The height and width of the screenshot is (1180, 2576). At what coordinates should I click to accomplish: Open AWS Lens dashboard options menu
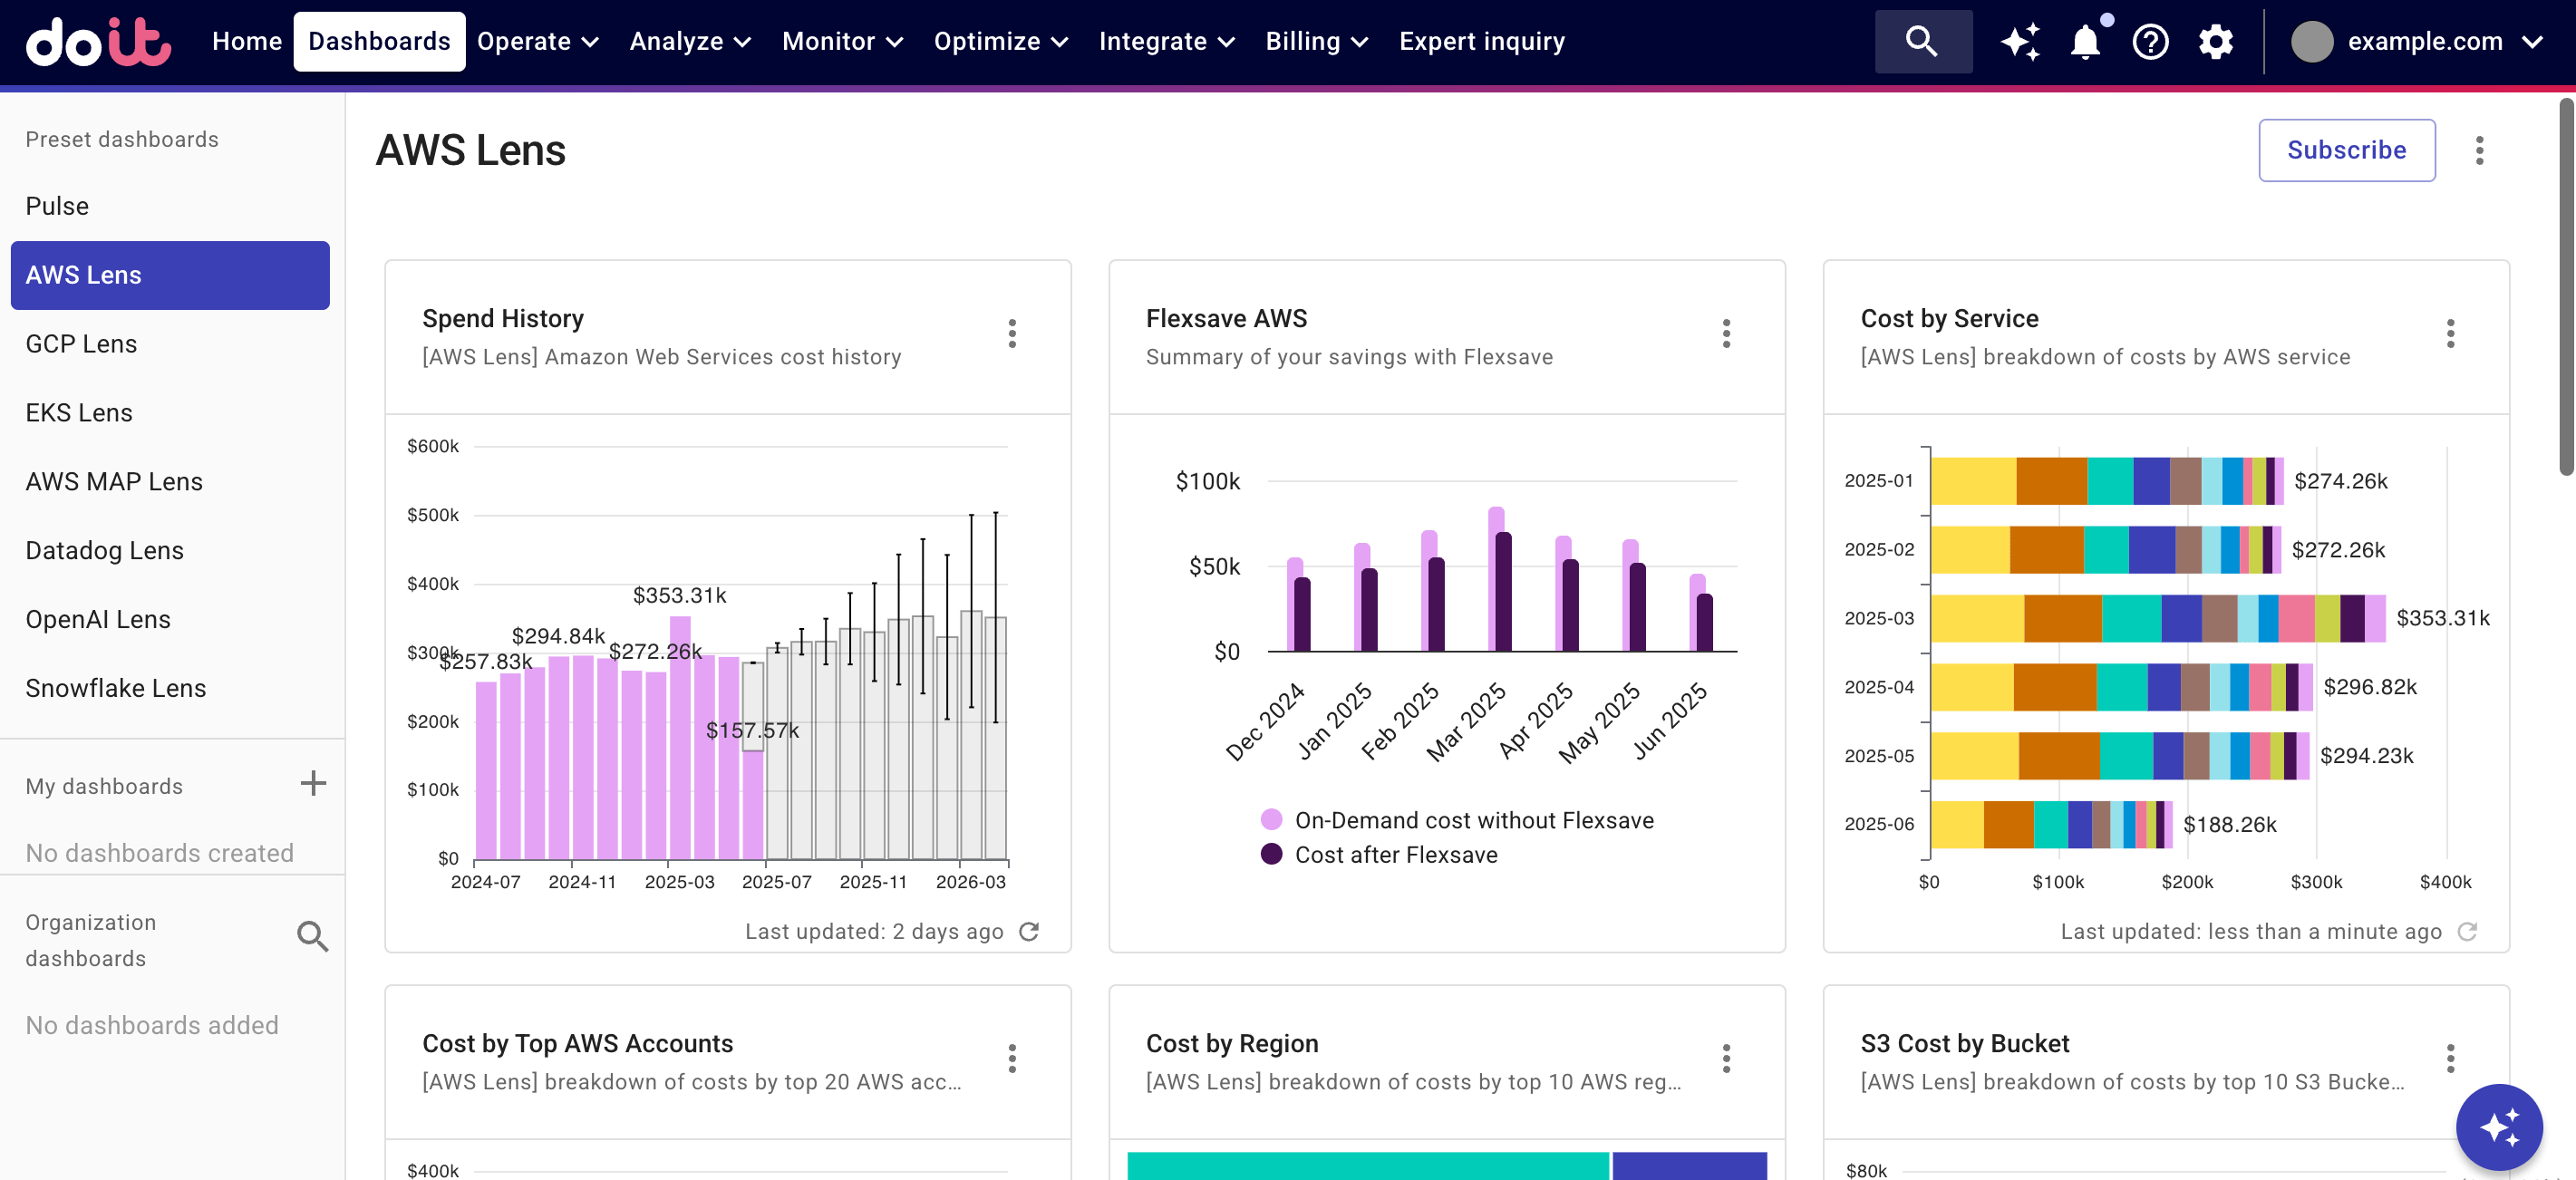(x=2479, y=150)
